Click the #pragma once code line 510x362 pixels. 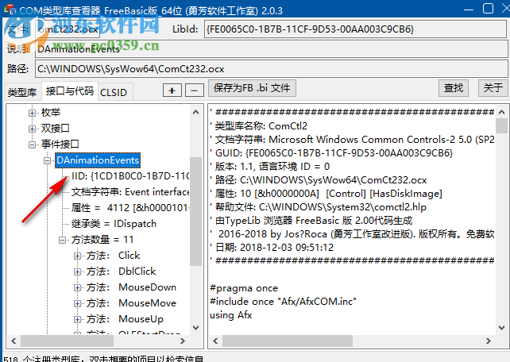pos(244,288)
